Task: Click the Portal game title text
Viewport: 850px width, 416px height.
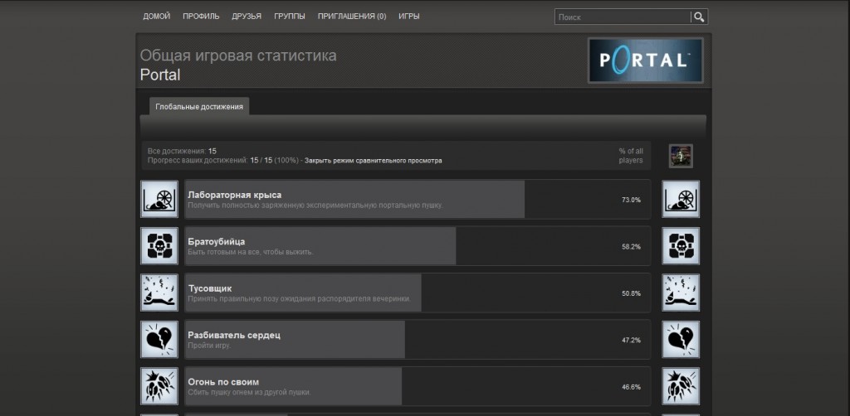Action: [x=160, y=75]
